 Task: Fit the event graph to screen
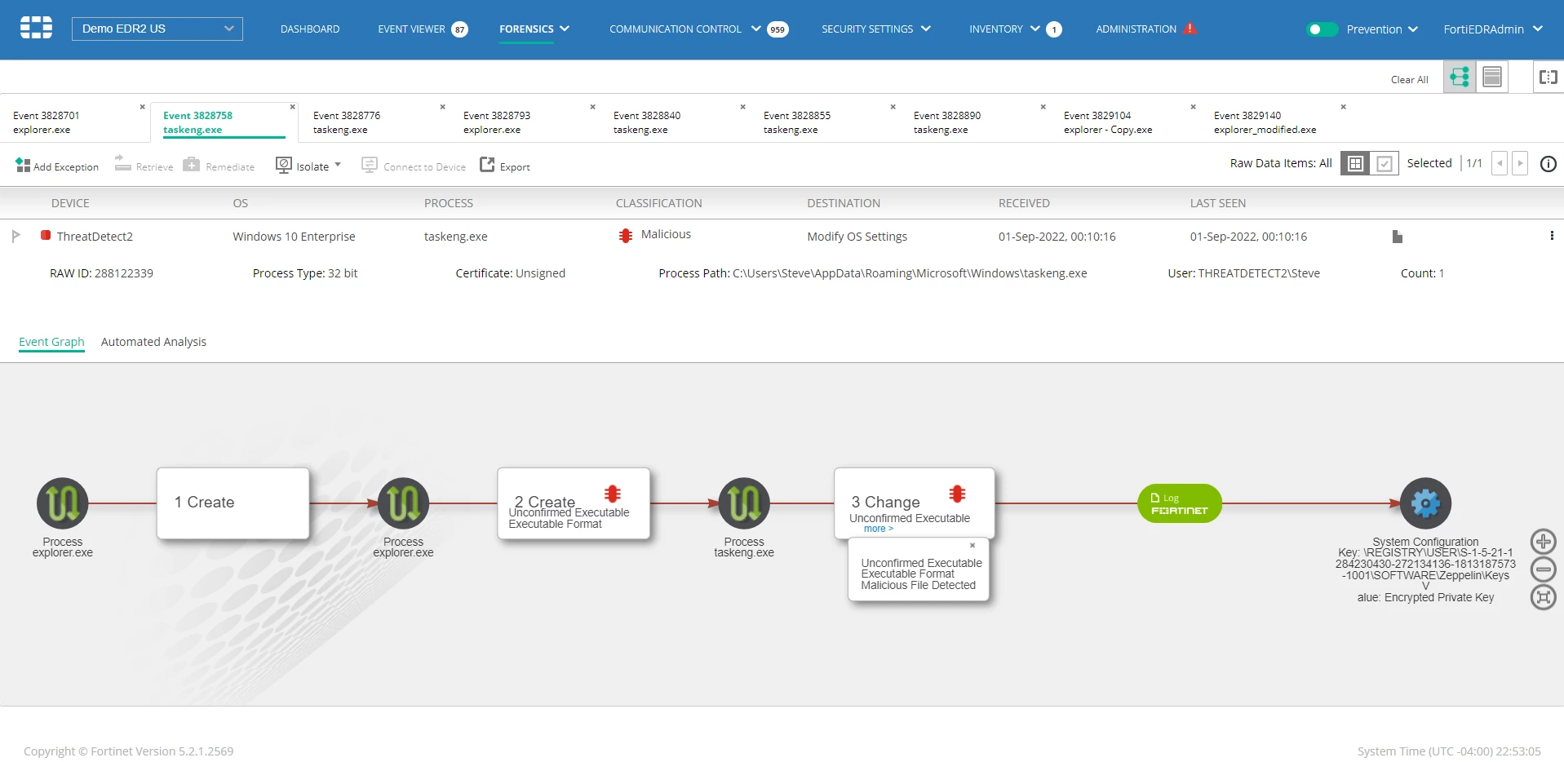tap(1543, 597)
